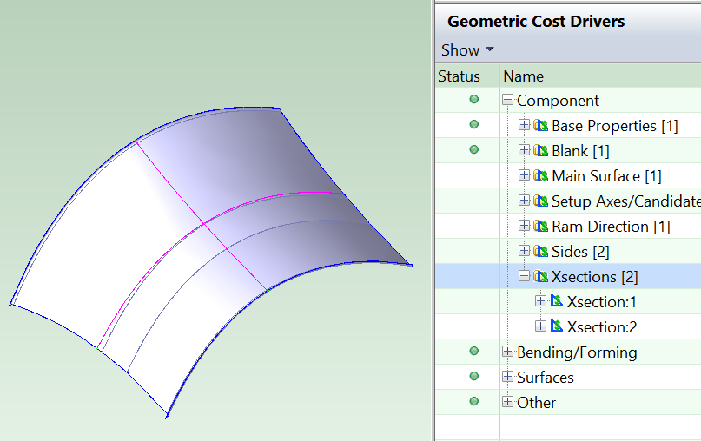Select the Main Surface [1] tree item
This screenshot has height=441, width=701.
(x=606, y=176)
